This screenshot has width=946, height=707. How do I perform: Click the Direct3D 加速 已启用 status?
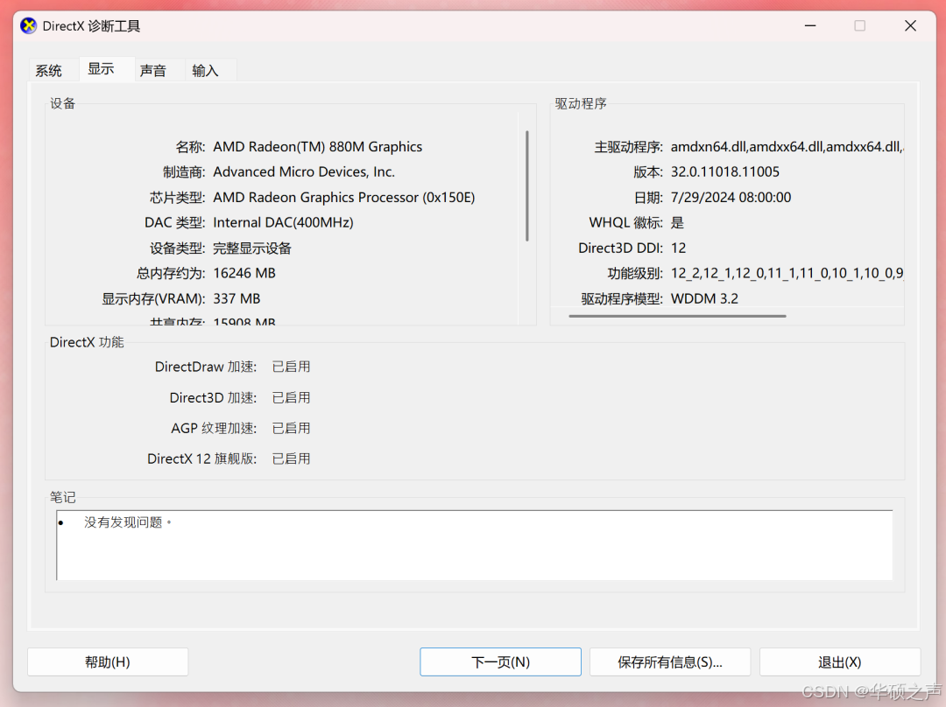[291, 398]
